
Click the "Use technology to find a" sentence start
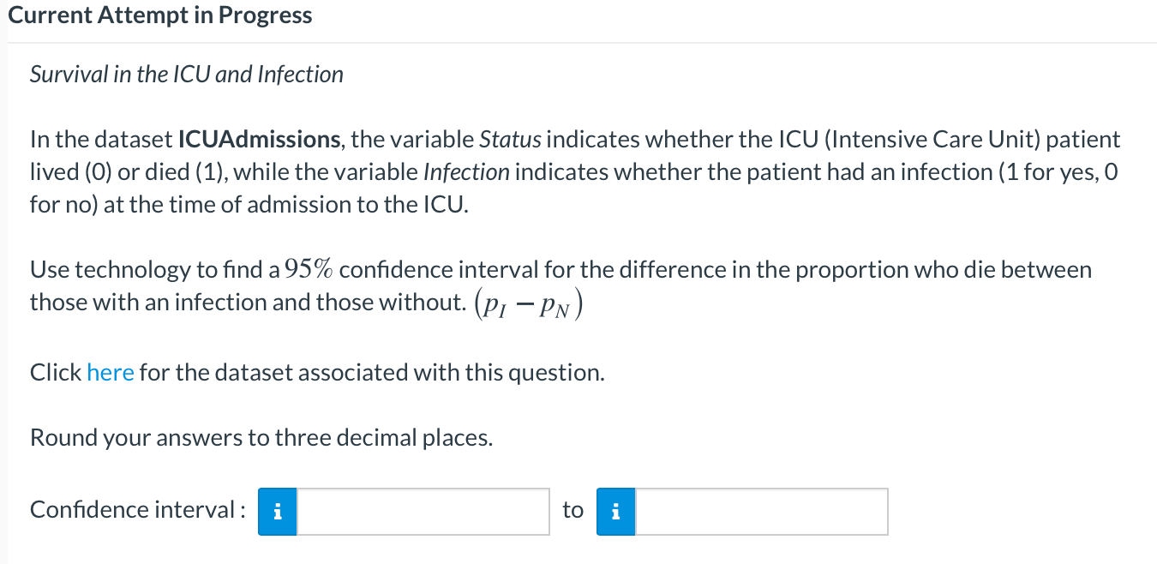point(155,269)
